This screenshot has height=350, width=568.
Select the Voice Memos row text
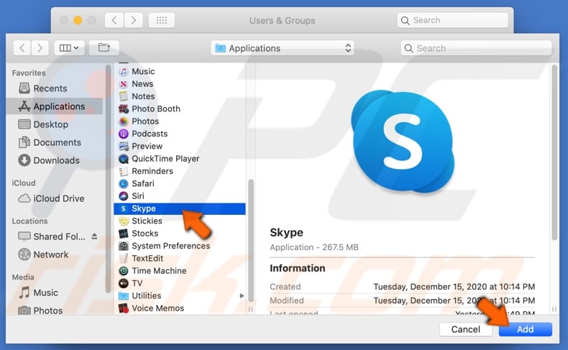(x=158, y=308)
